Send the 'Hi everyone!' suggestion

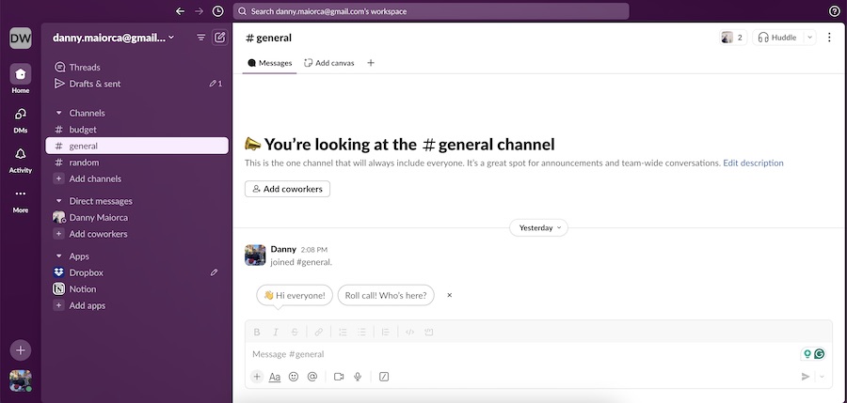(295, 295)
